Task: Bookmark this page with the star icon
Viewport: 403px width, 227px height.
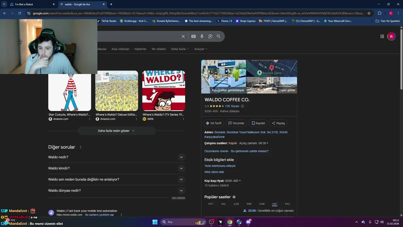Action: [x=369, y=13]
